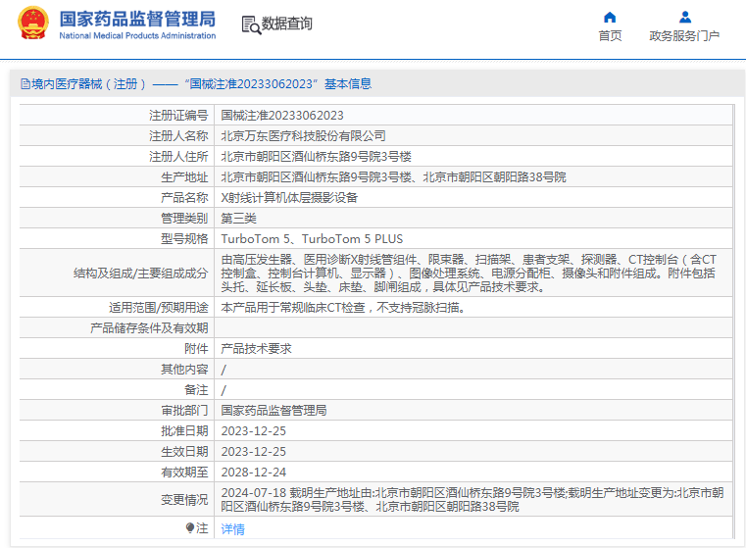Click the lightbulb 注 icon

pyautogui.click(x=190, y=528)
